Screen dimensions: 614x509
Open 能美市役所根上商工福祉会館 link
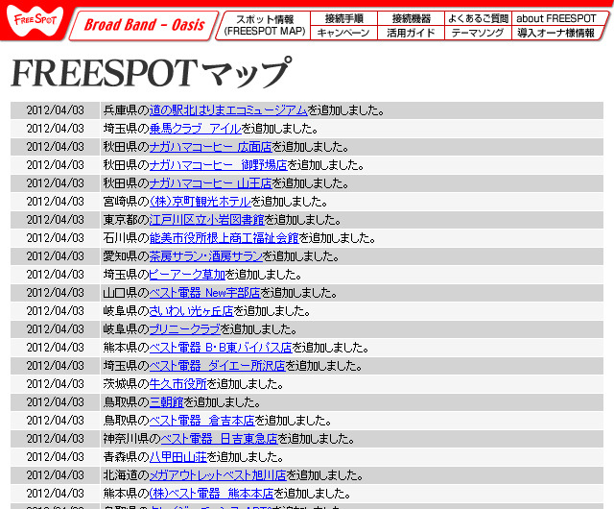[x=224, y=238]
